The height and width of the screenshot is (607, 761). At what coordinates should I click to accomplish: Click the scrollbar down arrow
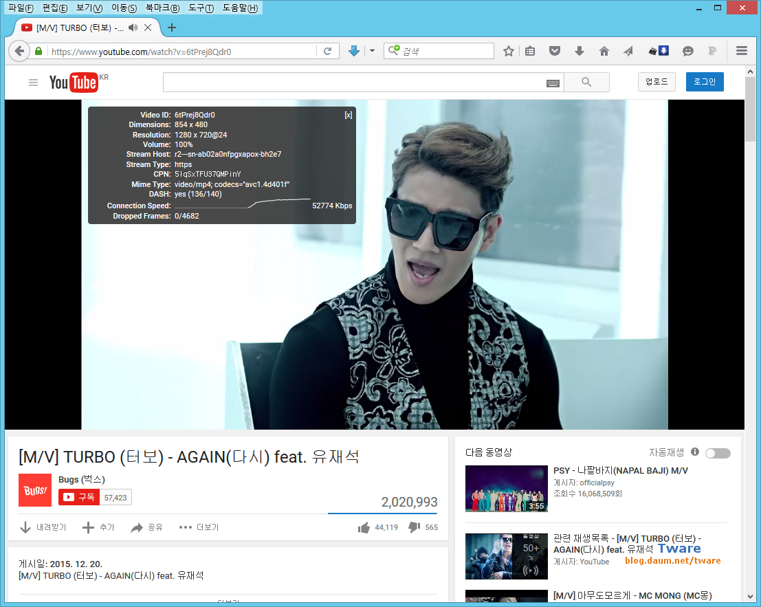pyautogui.click(x=750, y=596)
